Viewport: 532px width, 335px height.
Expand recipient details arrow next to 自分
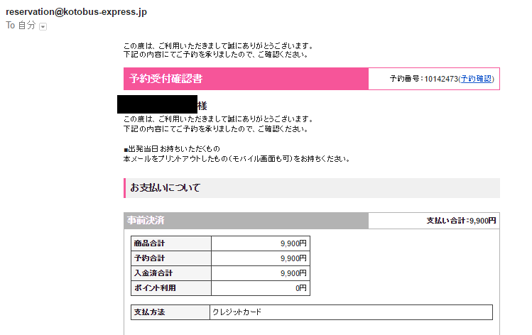(43, 27)
